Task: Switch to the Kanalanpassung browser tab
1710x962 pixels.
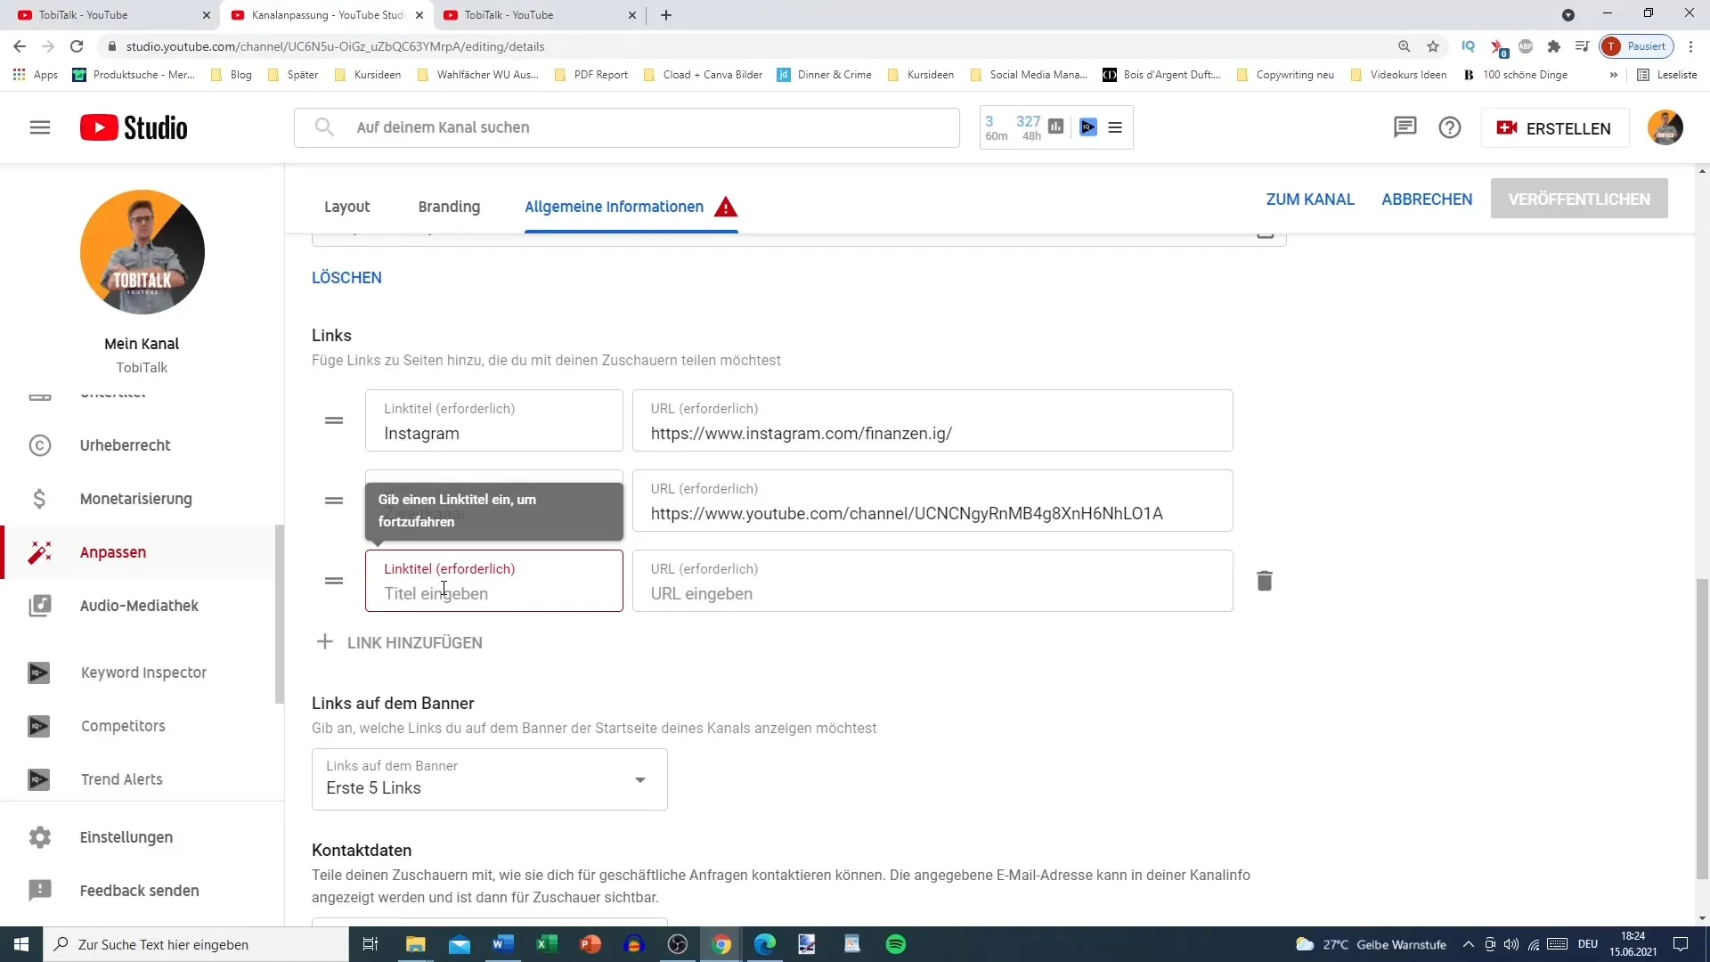Action: (327, 15)
